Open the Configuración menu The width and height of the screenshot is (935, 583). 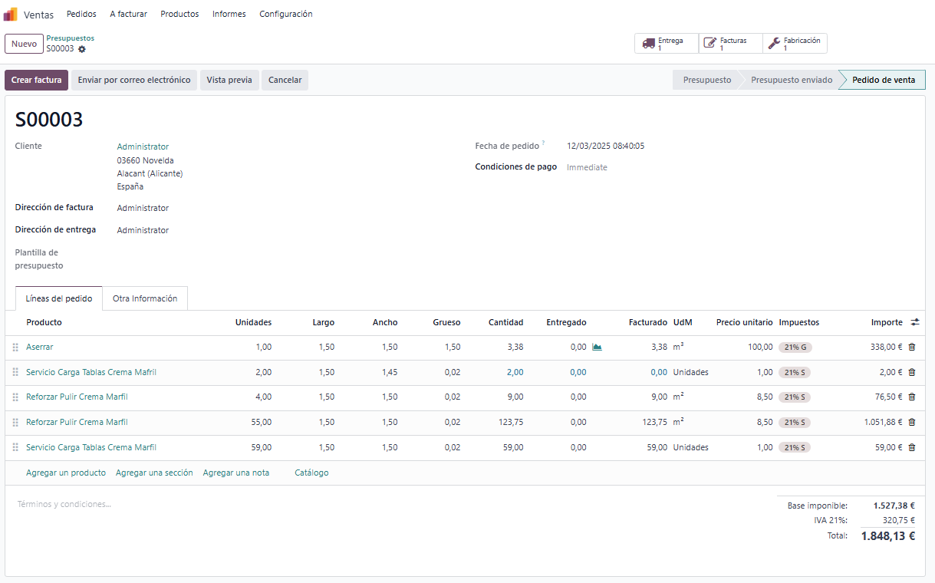[286, 14]
